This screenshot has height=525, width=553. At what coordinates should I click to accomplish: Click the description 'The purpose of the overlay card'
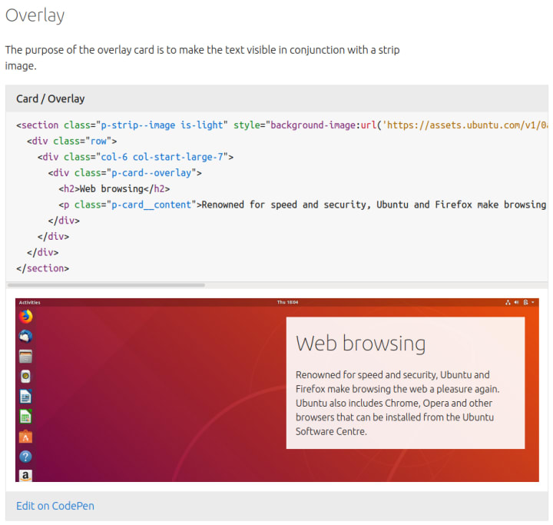click(x=203, y=58)
